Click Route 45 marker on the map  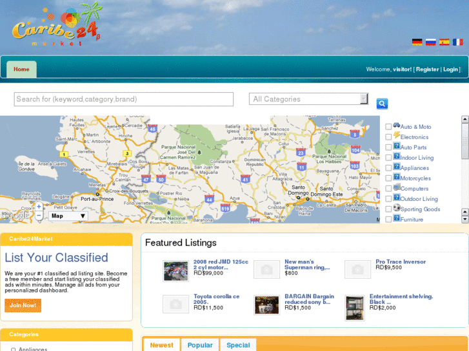(152, 129)
